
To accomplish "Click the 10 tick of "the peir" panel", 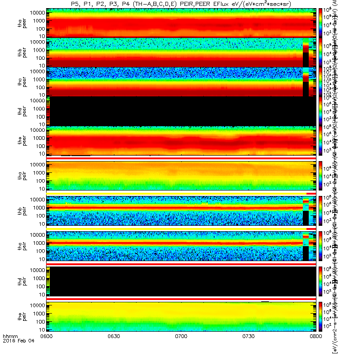I will tap(42, 330).
